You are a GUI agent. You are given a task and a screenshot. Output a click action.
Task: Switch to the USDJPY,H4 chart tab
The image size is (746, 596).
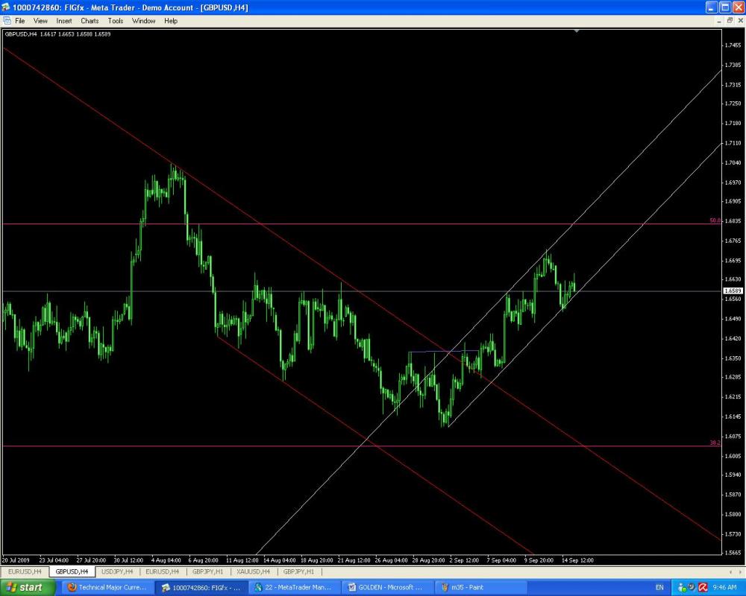point(117,571)
